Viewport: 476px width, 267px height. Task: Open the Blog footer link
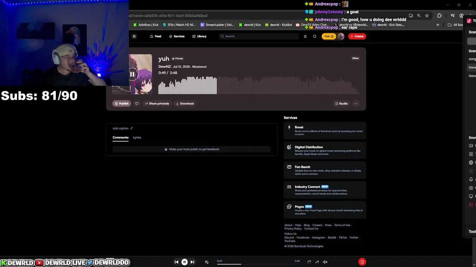tap(306, 225)
